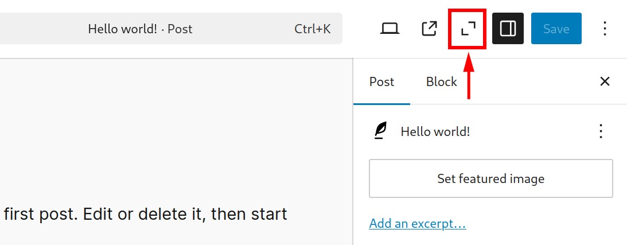Click the Ctrl+K shortcut hint

pos(312,29)
